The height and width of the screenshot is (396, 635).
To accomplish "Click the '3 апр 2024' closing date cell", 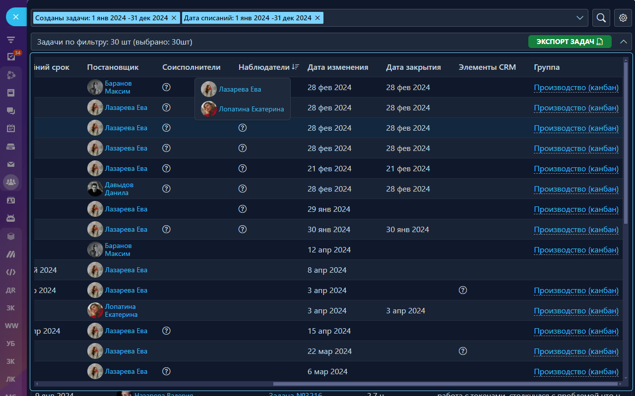I will [x=406, y=311].
